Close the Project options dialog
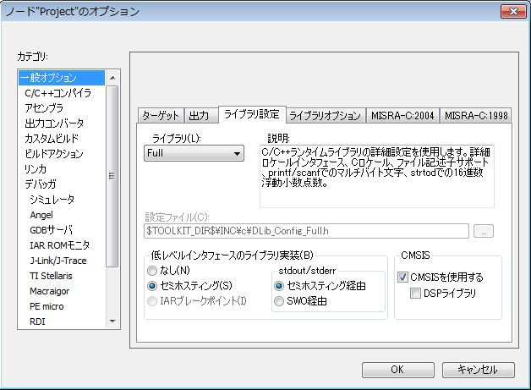 [513, 11]
